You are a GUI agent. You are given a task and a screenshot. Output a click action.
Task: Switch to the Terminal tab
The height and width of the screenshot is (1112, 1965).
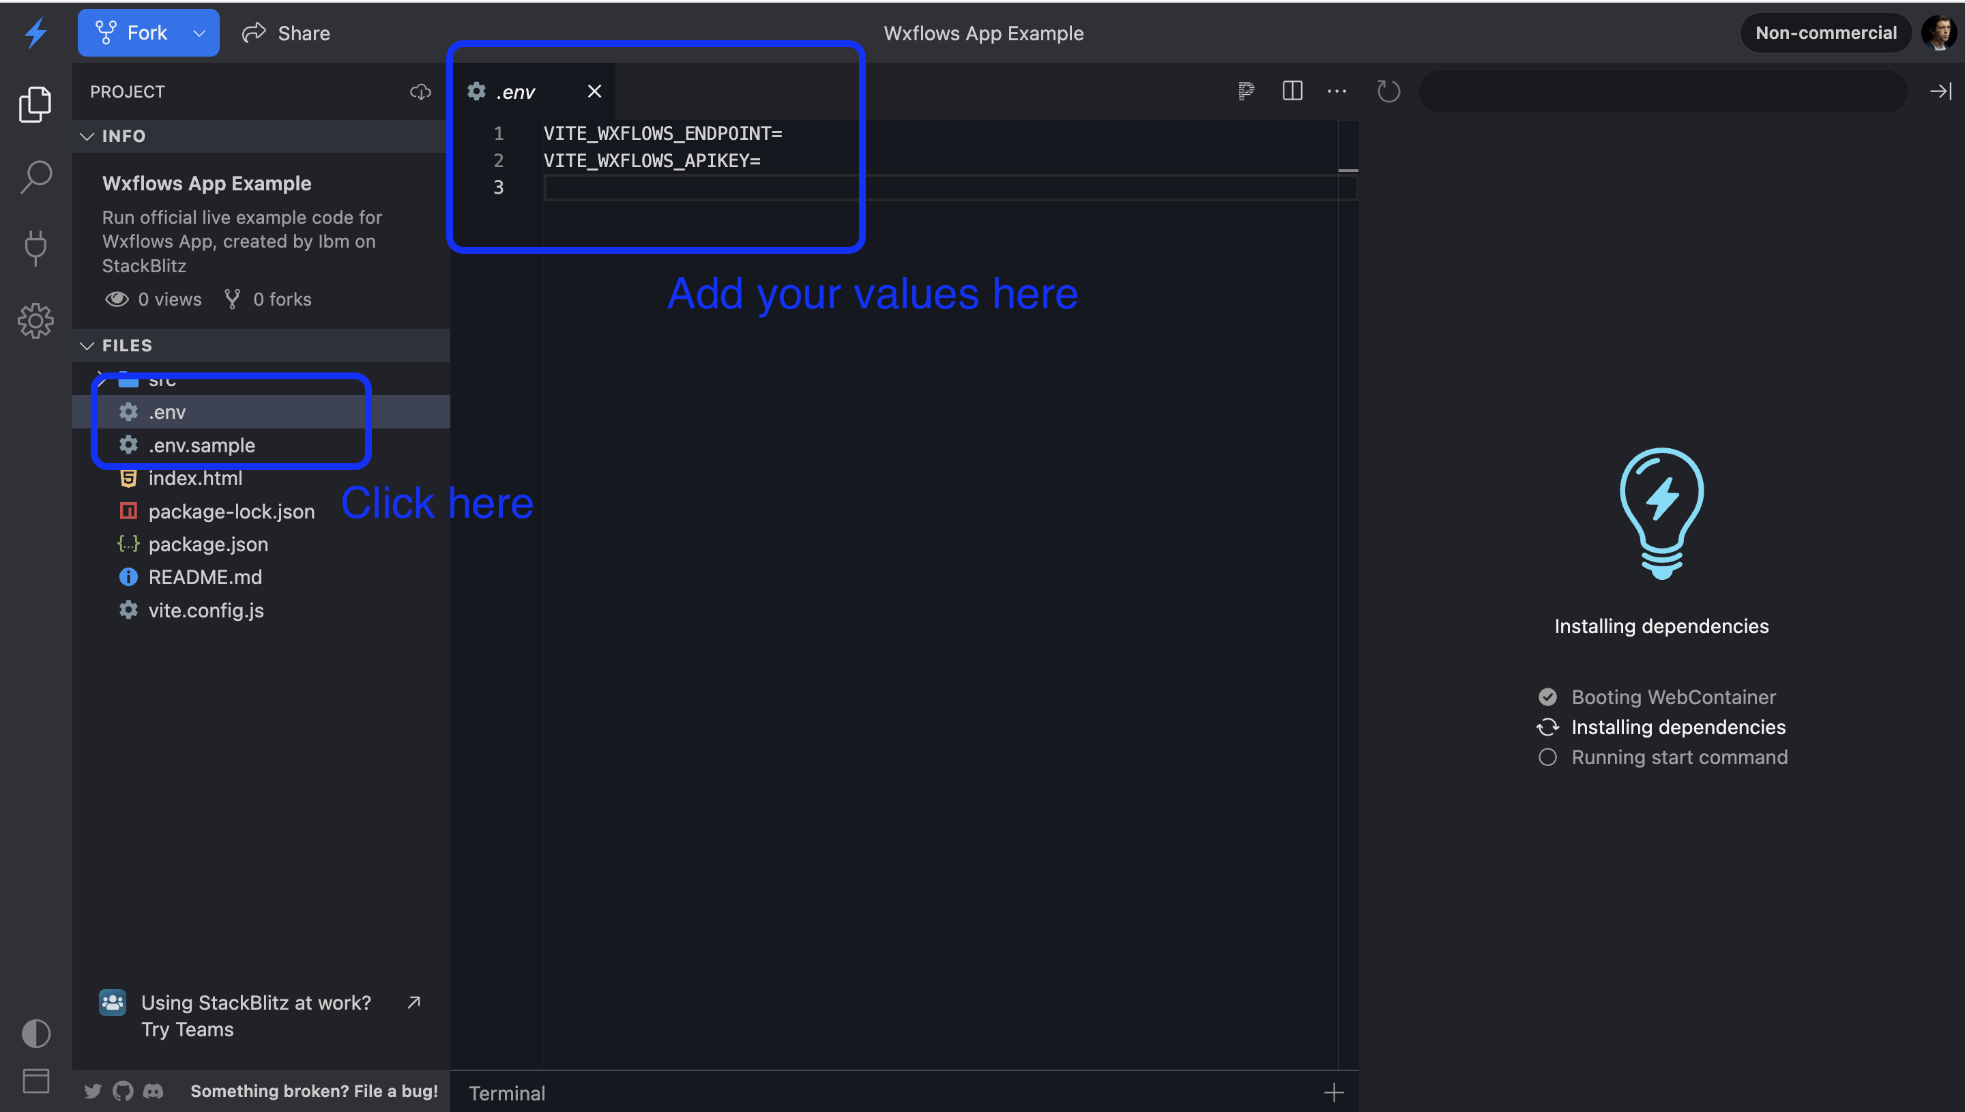(507, 1092)
